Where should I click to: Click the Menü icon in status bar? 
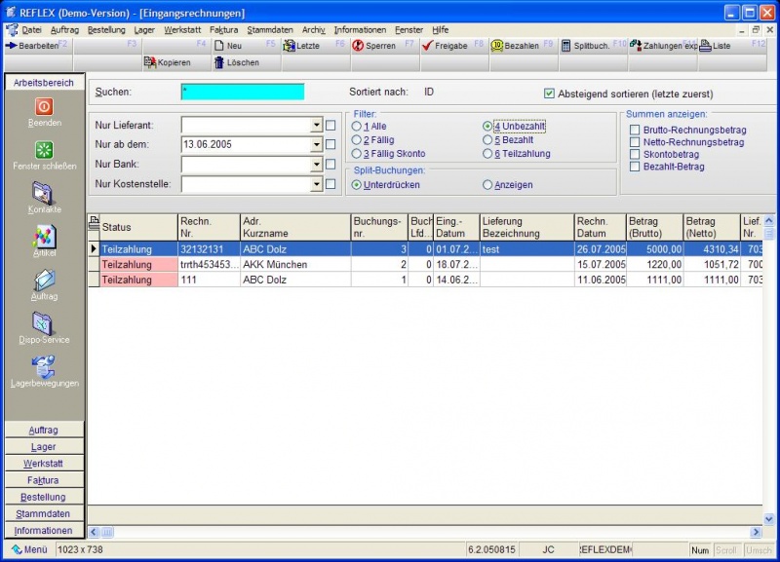(x=17, y=549)
